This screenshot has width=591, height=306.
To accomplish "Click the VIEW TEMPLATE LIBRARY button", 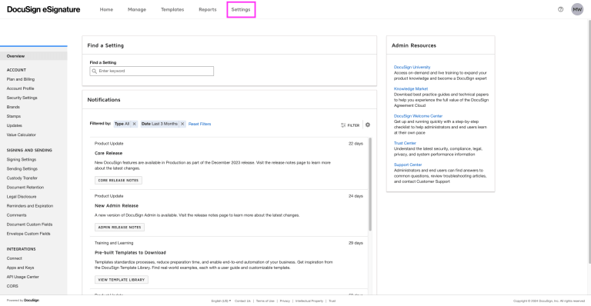I will pyautogui.click(x=122, y=280).
